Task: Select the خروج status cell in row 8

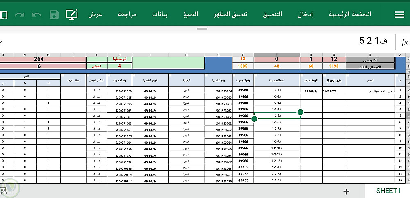Action: point(187,135)
